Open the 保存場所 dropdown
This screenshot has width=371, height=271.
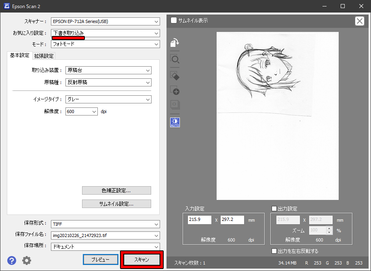pyautogui.click(x=105, y=247)
